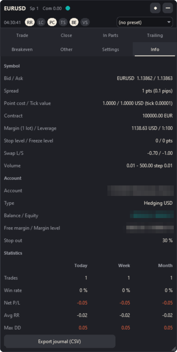Screen dimensions: 177x352
Task: Enable the TS trailing stop badge
Action: click(x=63, y=23)
